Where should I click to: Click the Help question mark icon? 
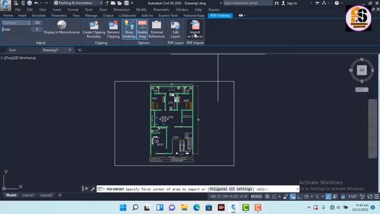pos(337,3)
